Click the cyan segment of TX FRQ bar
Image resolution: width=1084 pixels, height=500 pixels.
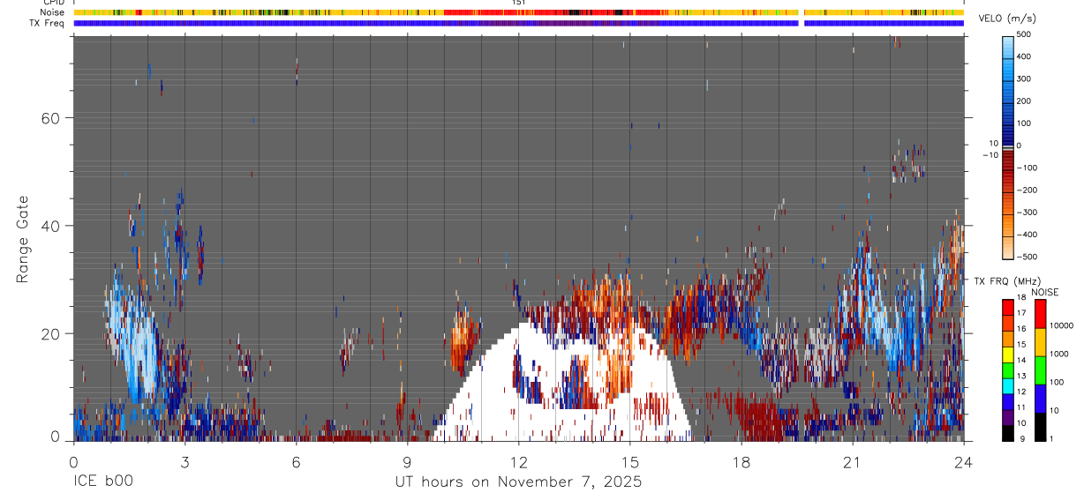[x=1007, y=385]
